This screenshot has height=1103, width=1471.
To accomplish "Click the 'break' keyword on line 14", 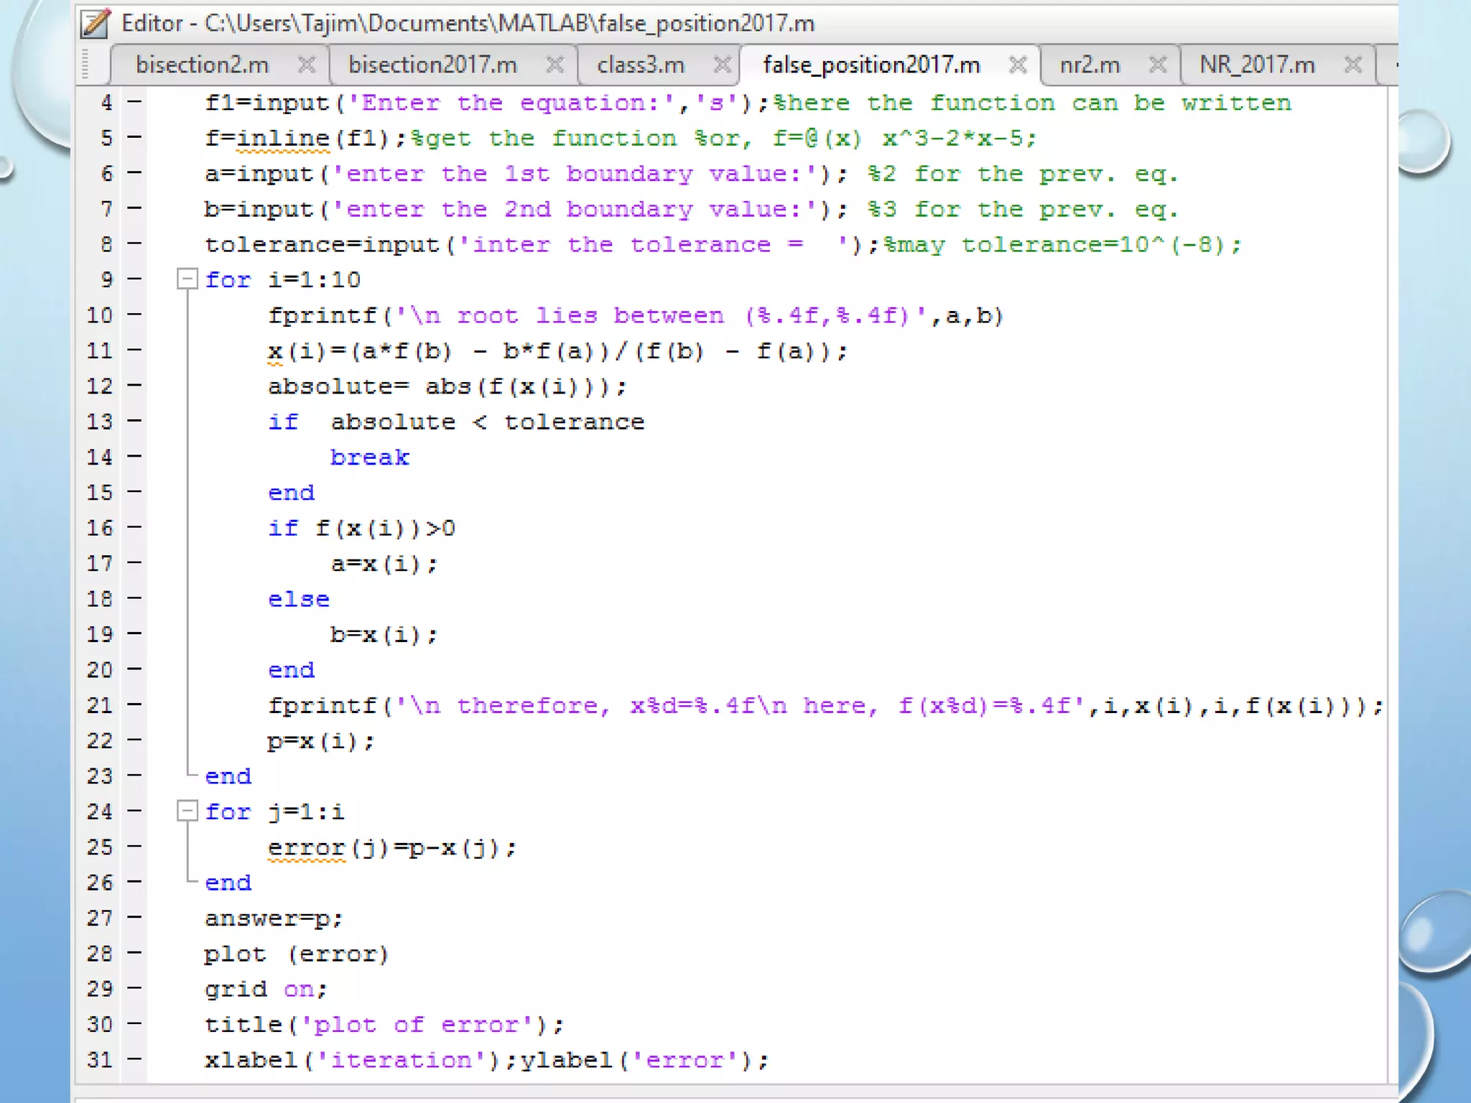I will point(370,457).
